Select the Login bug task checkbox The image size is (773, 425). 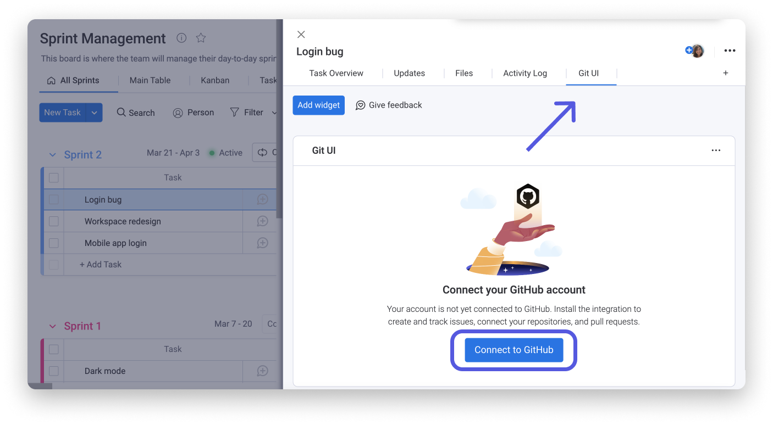tap(53, 199)
